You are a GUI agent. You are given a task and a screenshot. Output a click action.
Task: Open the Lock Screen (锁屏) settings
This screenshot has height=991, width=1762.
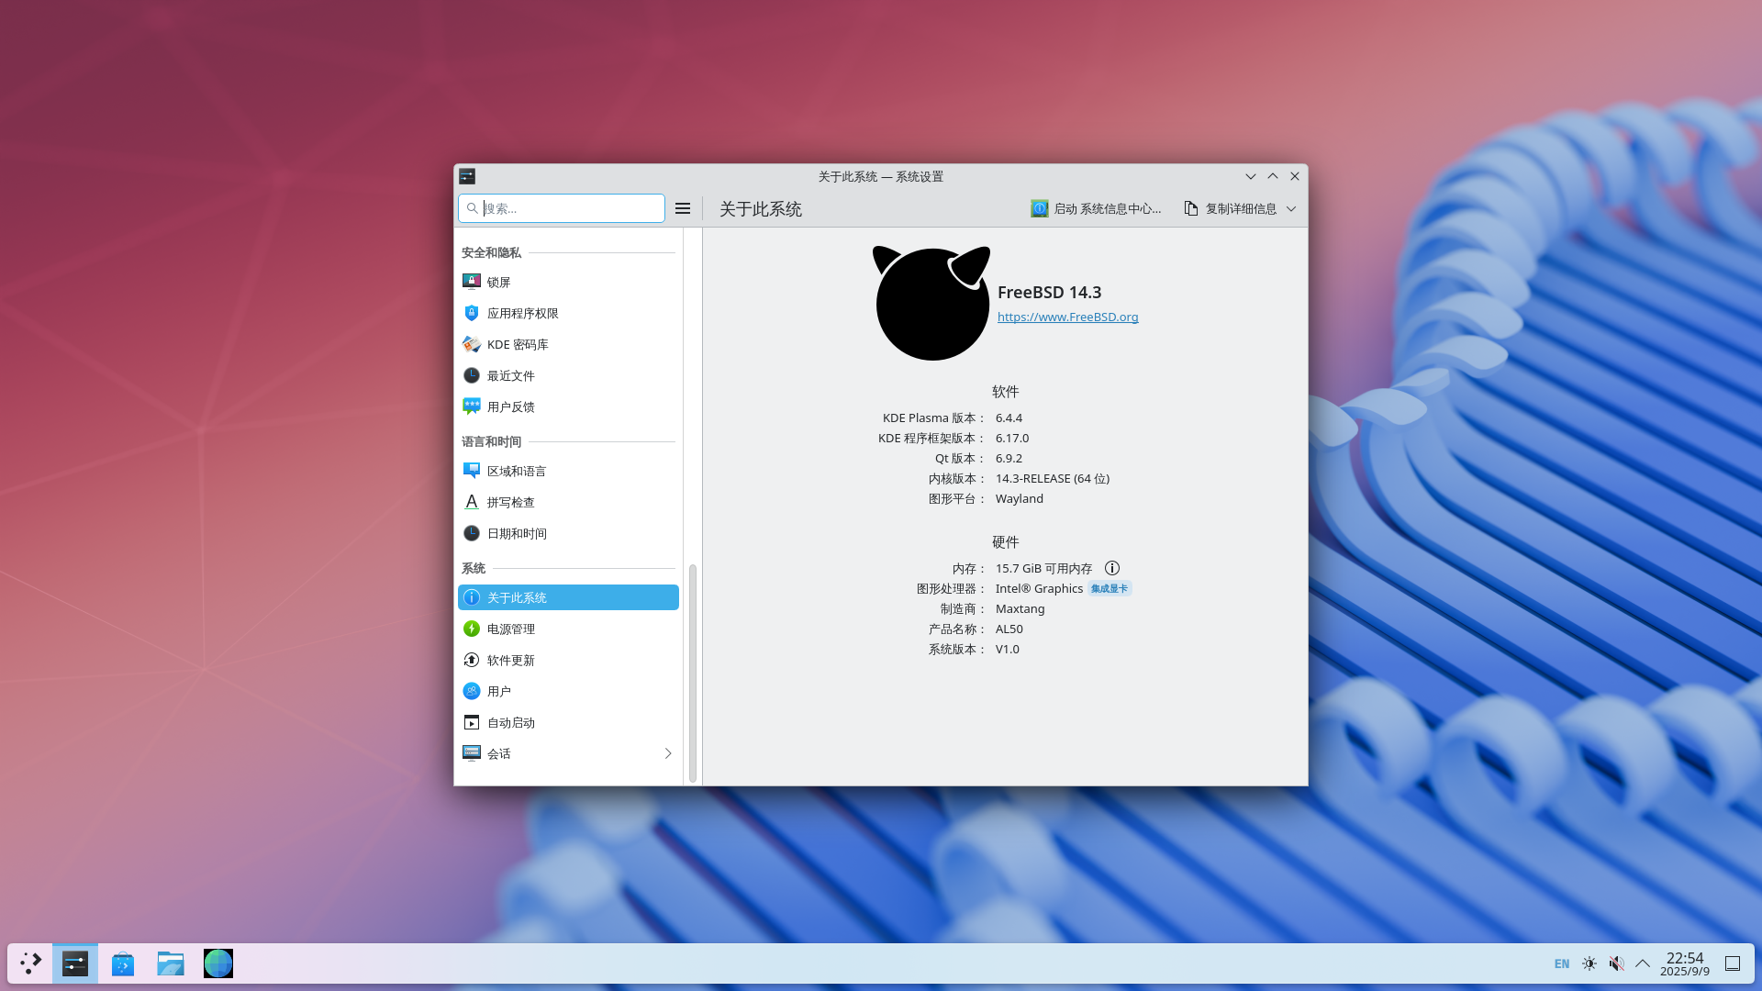click(568, 282)
